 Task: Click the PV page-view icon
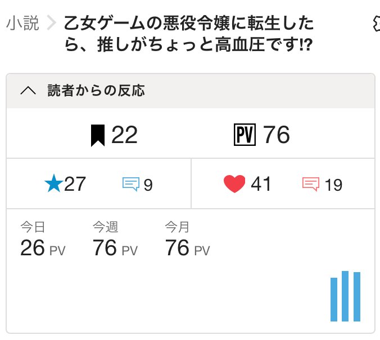[244, 135]
